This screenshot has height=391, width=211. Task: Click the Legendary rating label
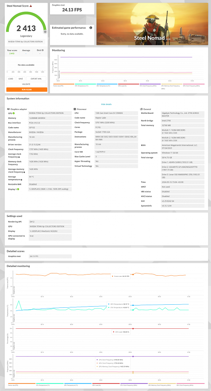(26, 36)
